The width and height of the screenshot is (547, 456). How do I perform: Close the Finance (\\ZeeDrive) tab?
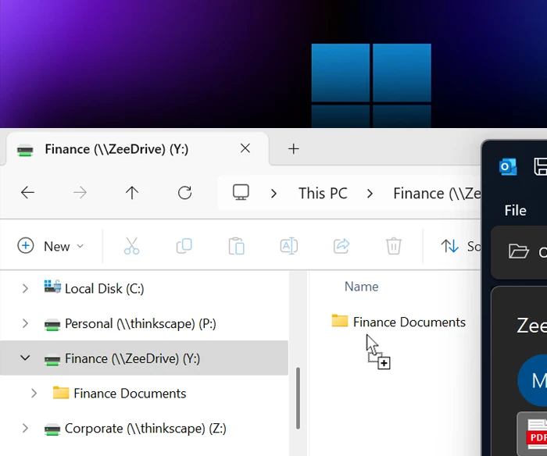(245, 148)
